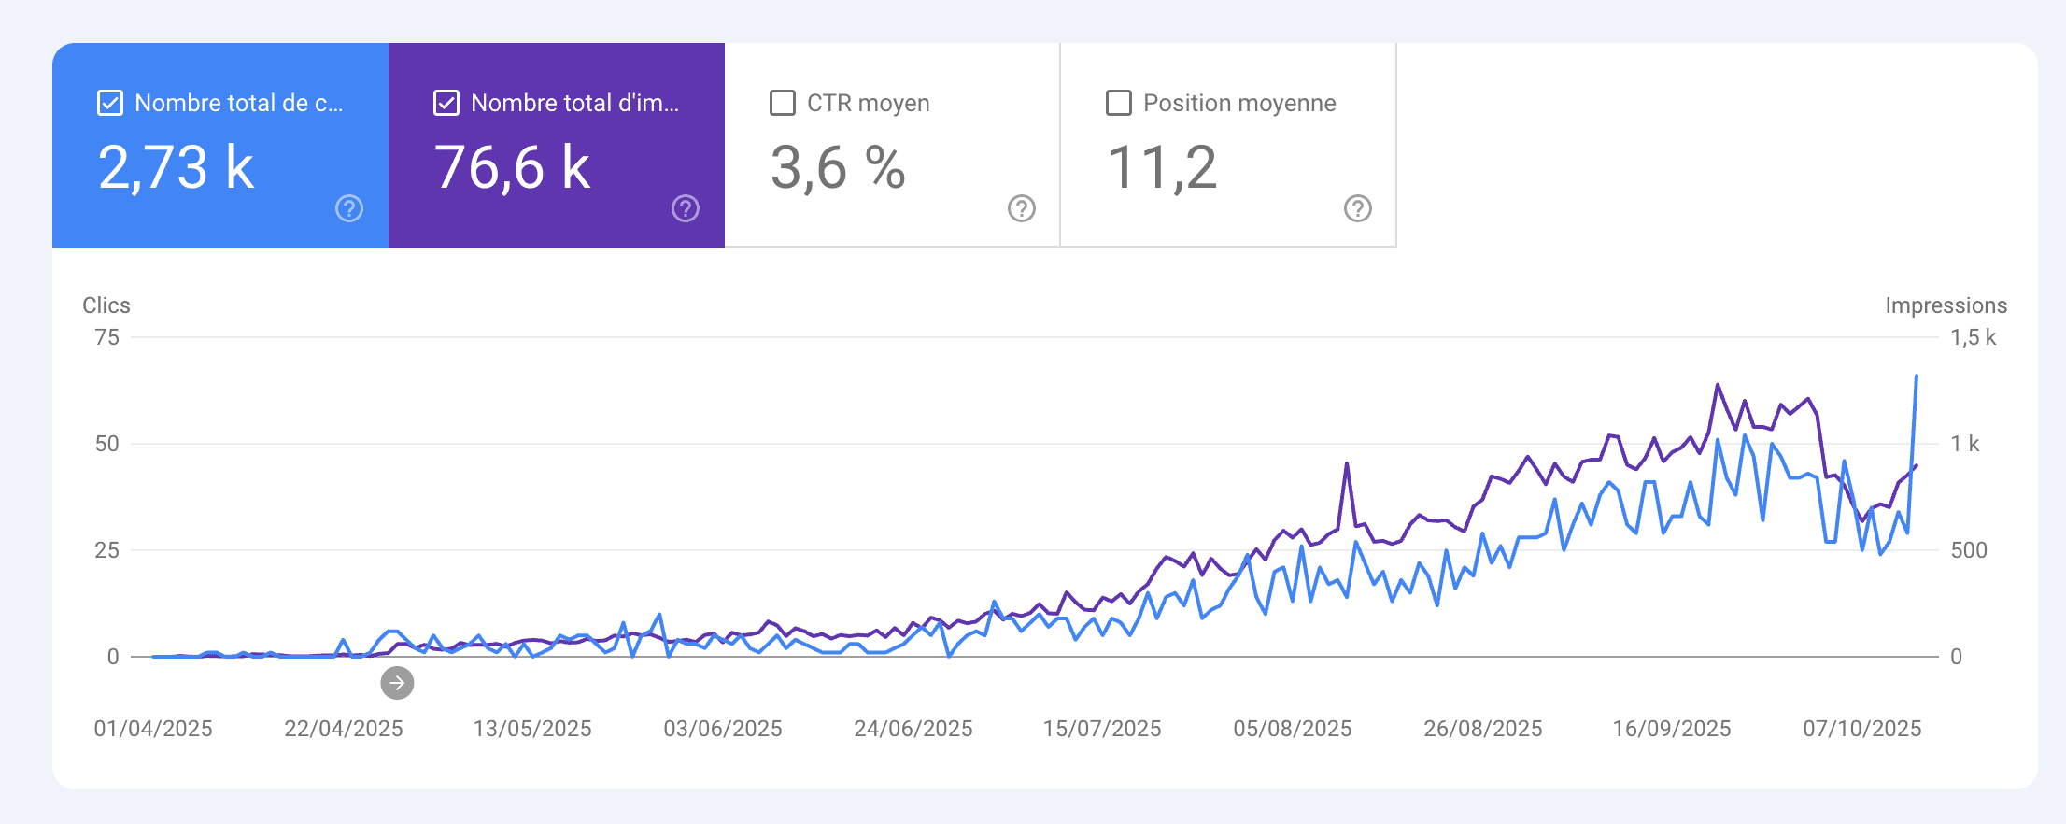Click the CTR moyen help question mark

point(1022,208)
